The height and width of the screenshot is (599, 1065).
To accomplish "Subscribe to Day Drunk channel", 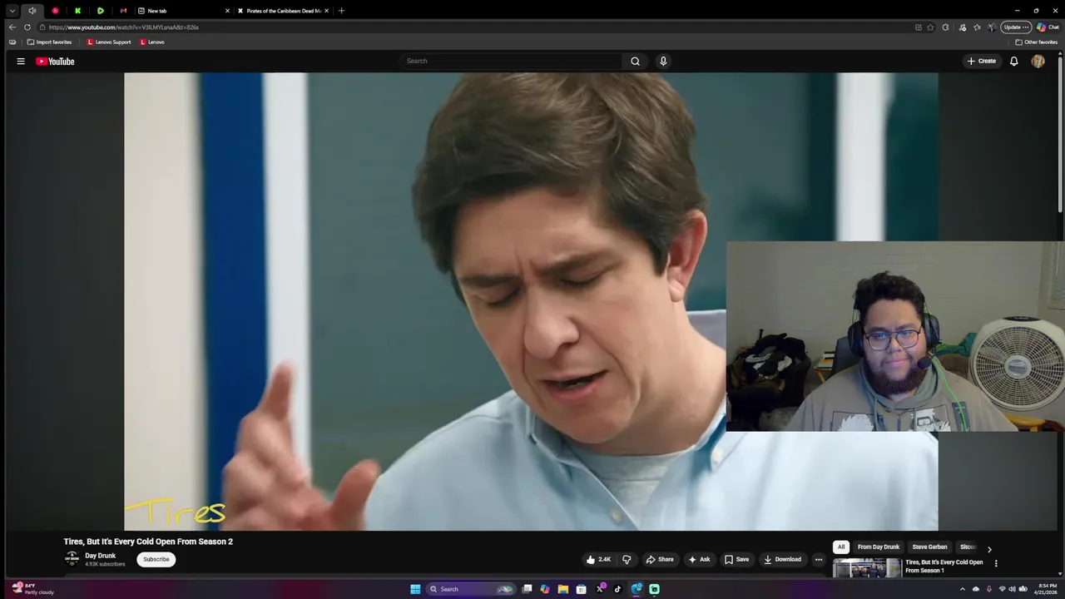I will tap(156, 559).
